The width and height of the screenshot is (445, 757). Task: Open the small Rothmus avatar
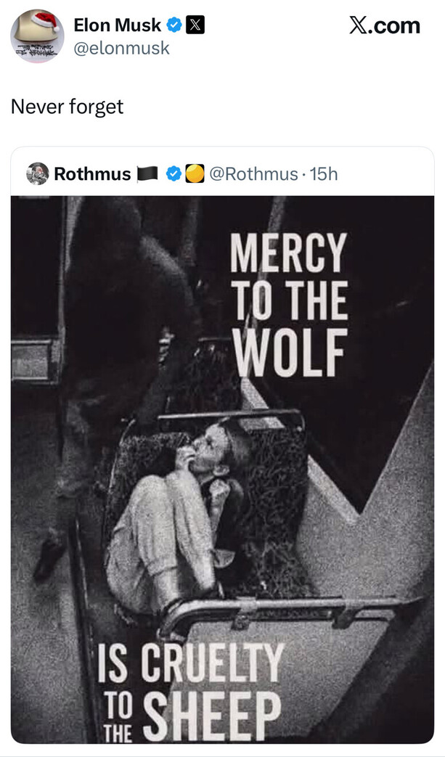click(x=37, y=174)
